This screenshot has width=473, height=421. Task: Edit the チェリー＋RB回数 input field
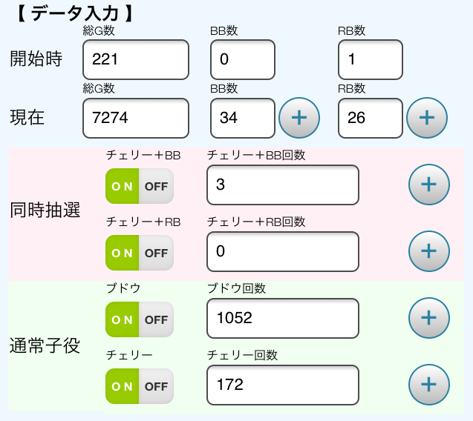coord(282,251)
